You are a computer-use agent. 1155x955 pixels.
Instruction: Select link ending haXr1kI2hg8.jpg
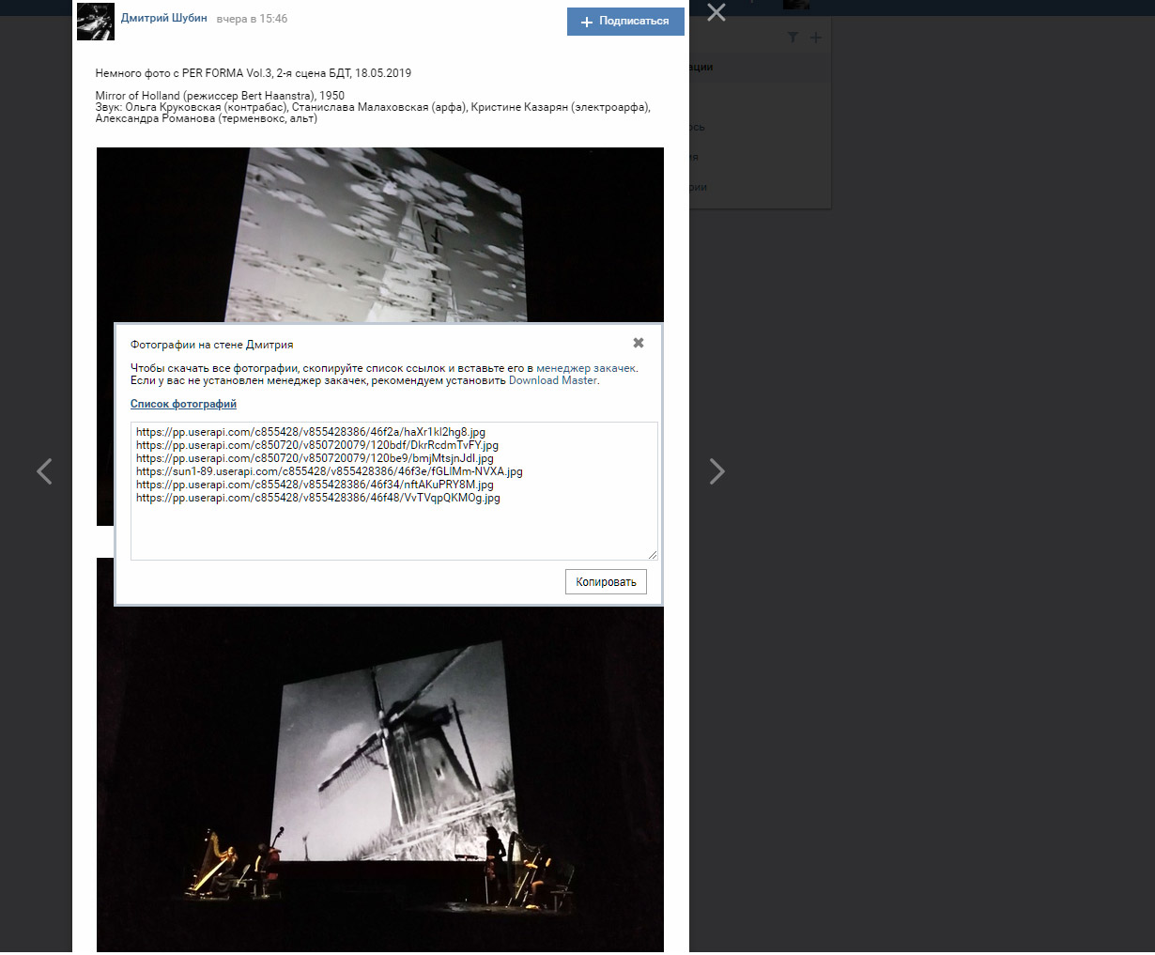[x=311, y=432]
